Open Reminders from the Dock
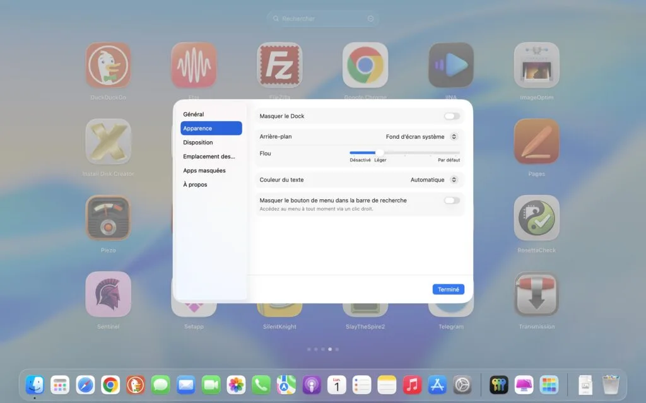Viewport: 646px width, 403px height. pyautogui.click(x=361, y=385)
